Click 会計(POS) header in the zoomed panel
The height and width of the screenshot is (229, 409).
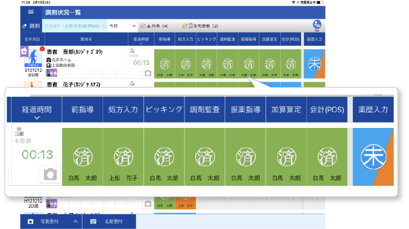pos(327,110)
